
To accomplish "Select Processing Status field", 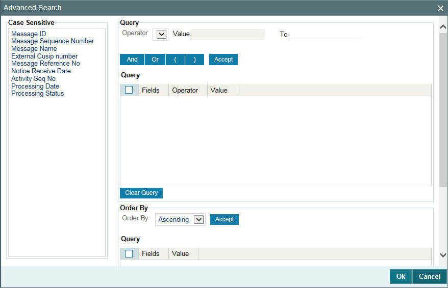I will (x=37, y=94).
